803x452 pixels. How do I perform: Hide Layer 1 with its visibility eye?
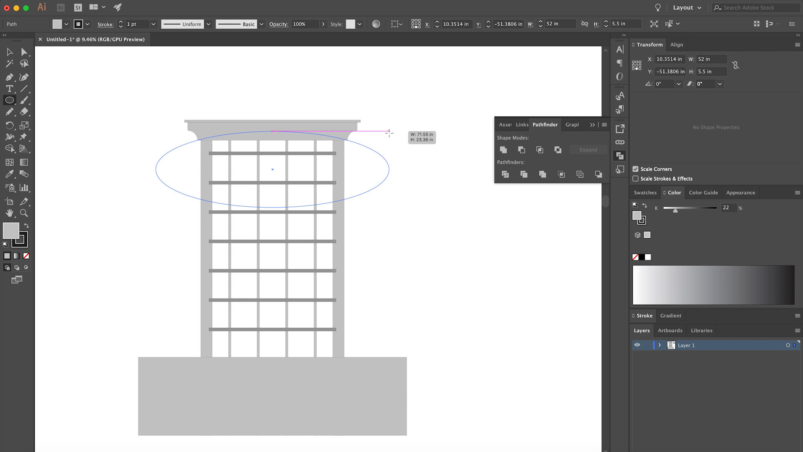pos(637,345)
